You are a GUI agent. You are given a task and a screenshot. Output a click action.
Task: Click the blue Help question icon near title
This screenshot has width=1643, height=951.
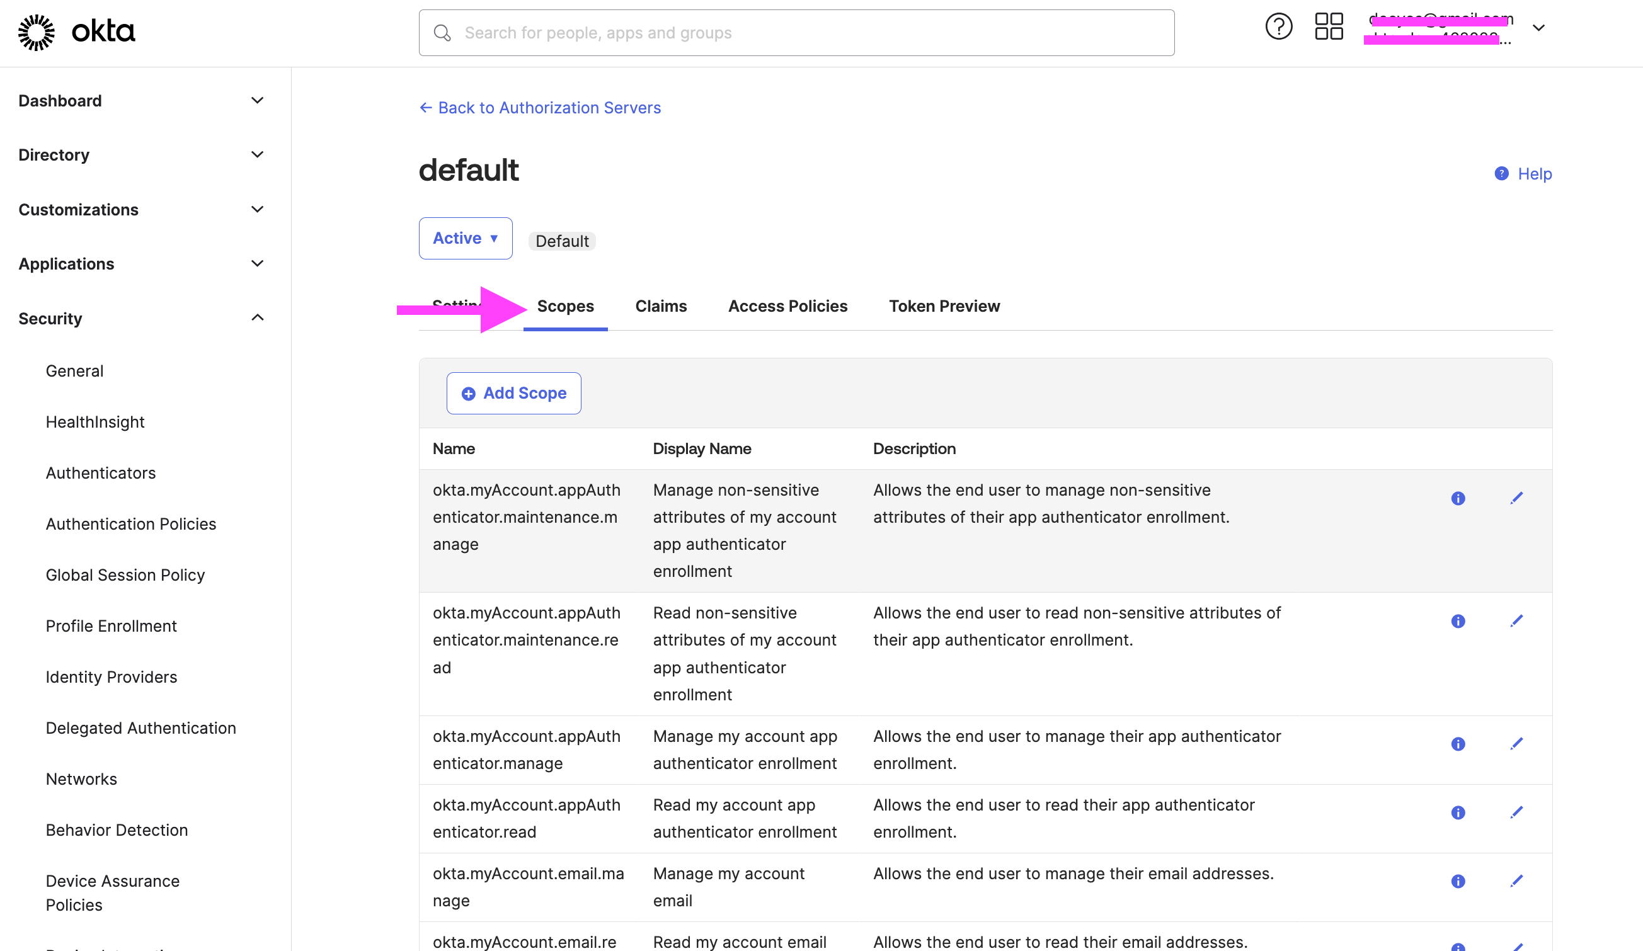pos(1501,173)
